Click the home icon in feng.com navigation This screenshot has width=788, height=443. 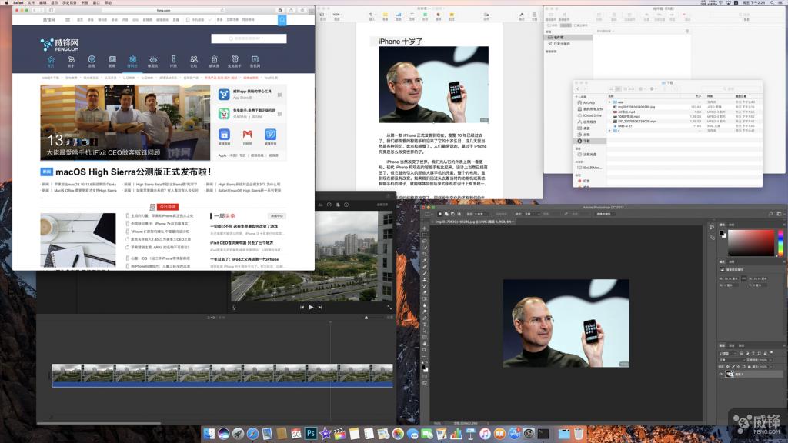tap(51, 61)
